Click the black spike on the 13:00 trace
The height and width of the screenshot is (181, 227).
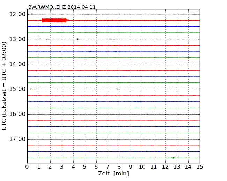point(78,39)
